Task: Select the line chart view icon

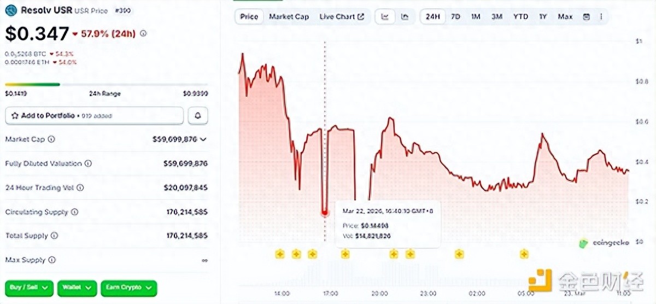Action: (x=385, y=16)
